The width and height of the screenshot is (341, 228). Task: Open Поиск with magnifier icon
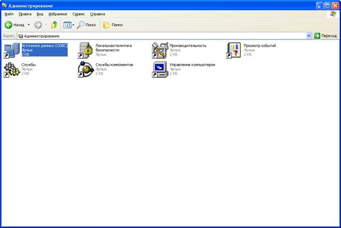pos(86,25)
